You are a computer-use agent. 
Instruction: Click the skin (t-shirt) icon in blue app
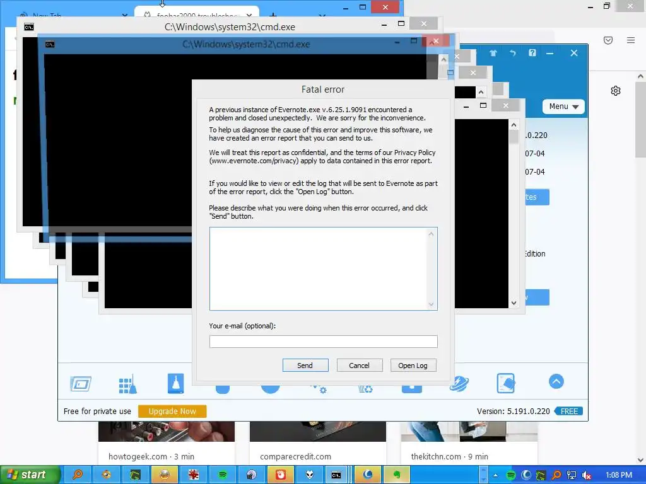click(x=493, y=53)
